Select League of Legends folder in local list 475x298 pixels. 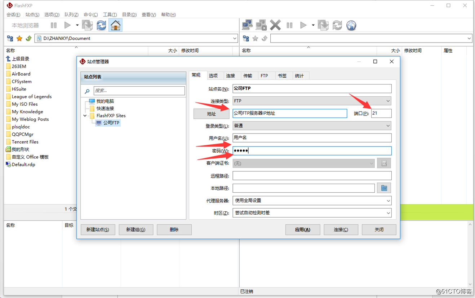29,97
